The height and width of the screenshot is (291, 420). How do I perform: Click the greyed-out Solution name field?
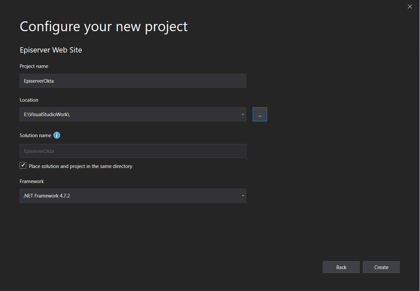tap(133, 151)
